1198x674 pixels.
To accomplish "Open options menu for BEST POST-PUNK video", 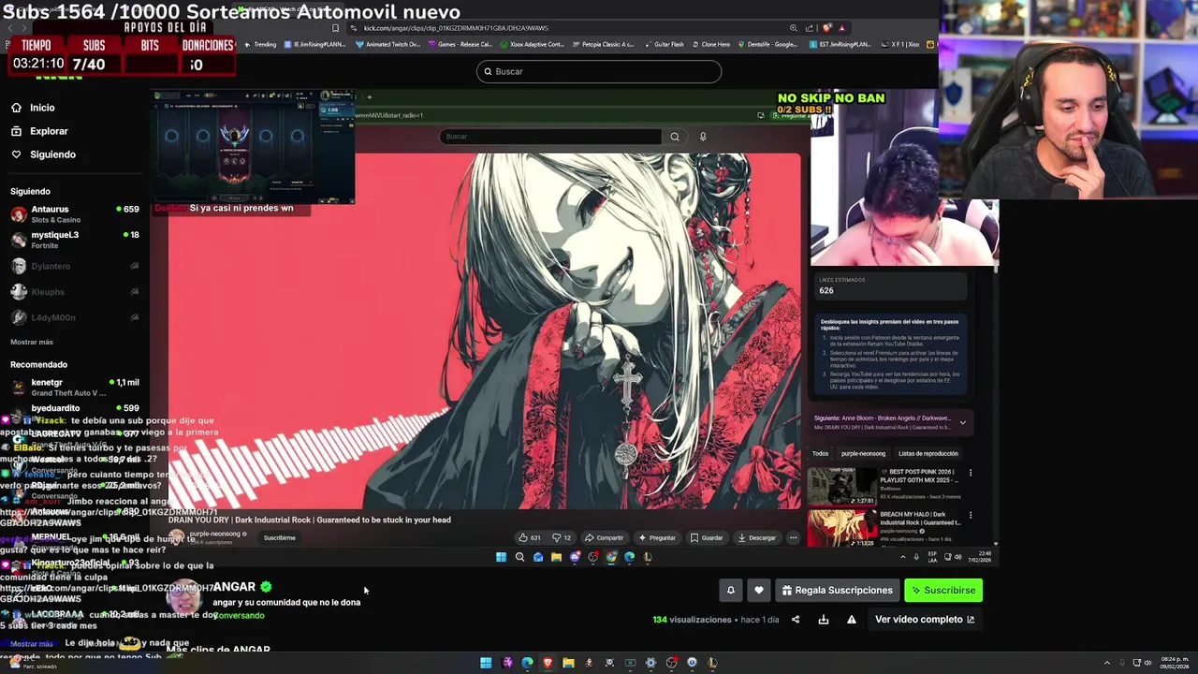I will pyautogui.click(x=971, y=473).
